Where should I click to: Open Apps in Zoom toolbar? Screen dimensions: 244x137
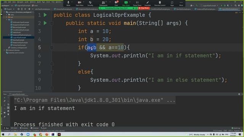[172, 3]
